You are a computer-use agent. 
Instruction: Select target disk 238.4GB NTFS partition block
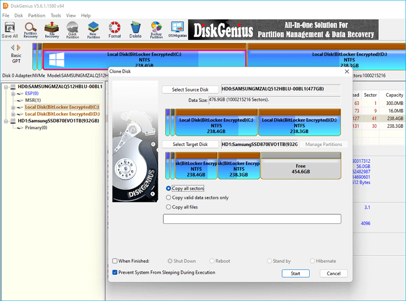tap(196, 166)
